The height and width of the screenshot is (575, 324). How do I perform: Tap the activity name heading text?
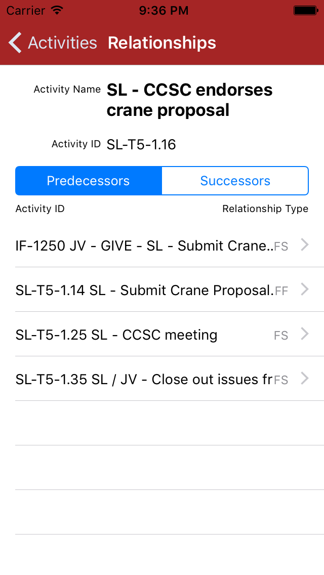(189, 100)
